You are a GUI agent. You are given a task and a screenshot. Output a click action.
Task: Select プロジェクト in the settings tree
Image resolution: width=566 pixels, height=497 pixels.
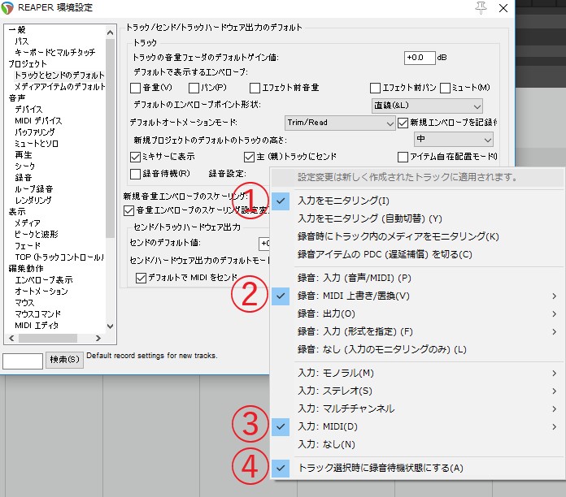click(x=28, y=64)
